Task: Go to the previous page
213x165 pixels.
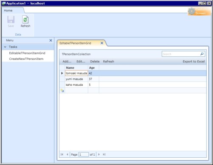Action: [67, 154]
